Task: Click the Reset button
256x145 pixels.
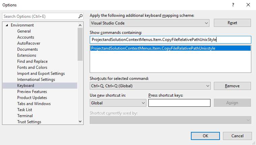Action: [x=232, y=23]
